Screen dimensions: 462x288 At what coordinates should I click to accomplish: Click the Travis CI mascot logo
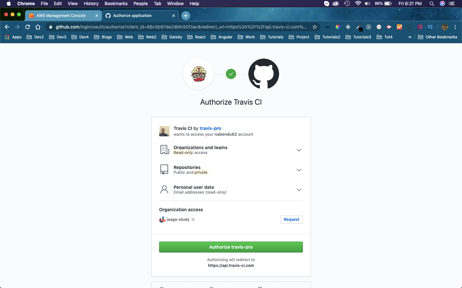tap(198, 74)
